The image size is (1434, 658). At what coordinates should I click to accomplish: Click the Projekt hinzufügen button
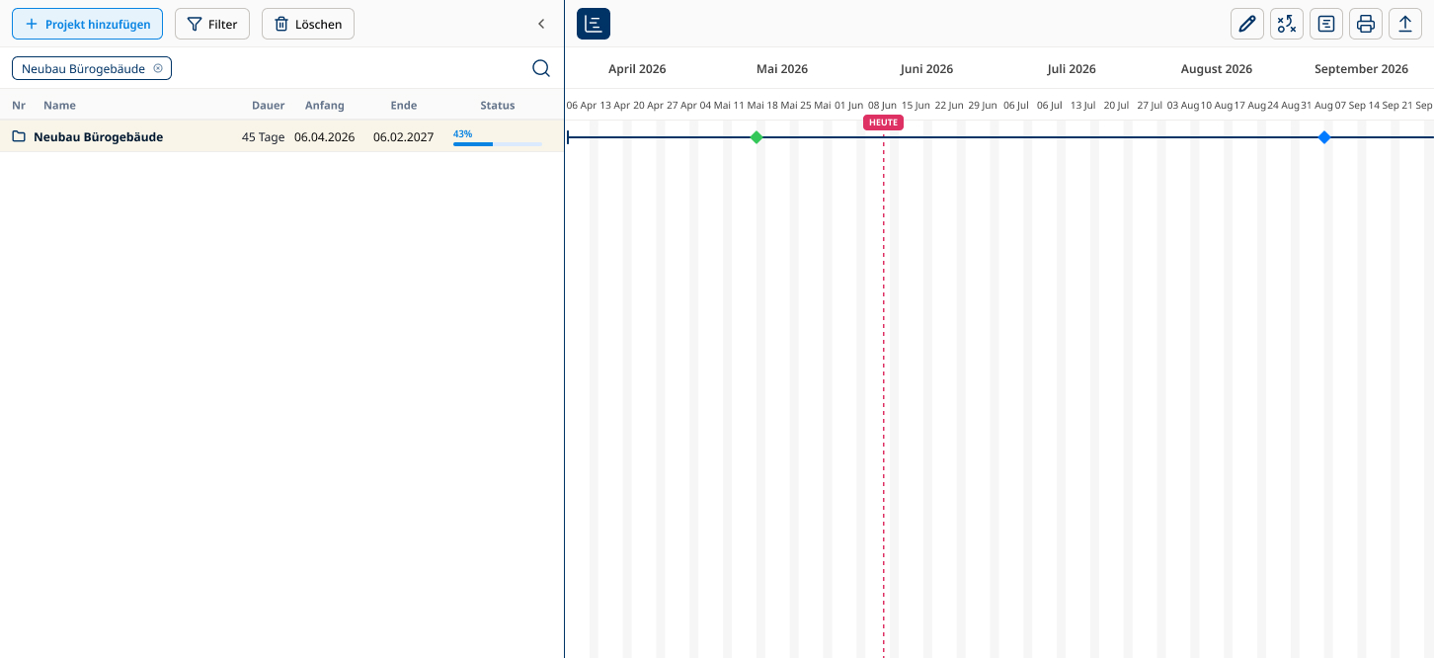pyautogui.click(x=87, y=24)
